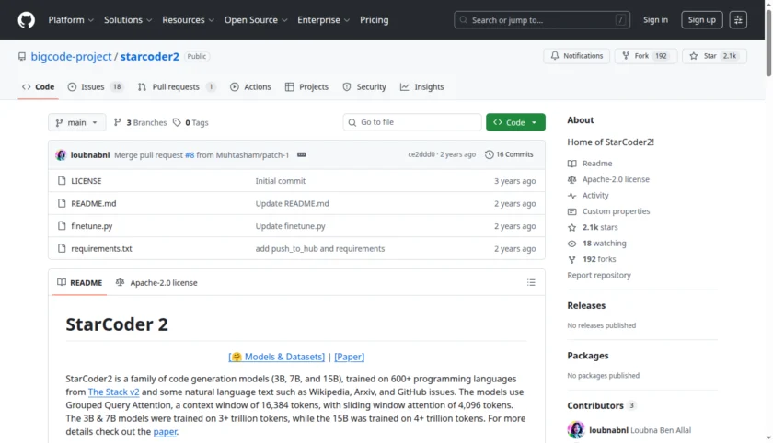The width and height of the screenshot is (773, 443).
Task: Open The Stack v2 link
Action: tap(114, 392)
